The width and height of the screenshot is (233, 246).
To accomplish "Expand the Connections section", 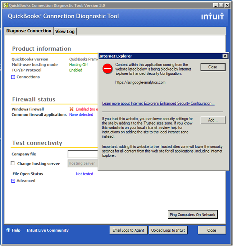I will tap(13, 77).
